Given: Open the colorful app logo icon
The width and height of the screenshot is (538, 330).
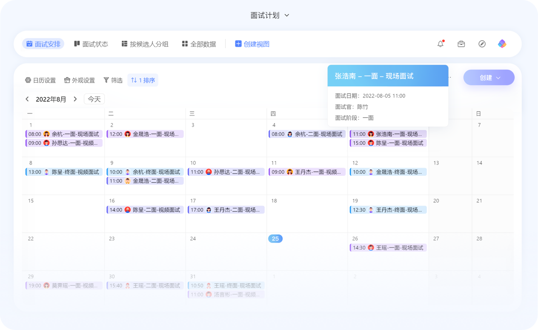Looking at the screenshot, I should tap(502, 44).
